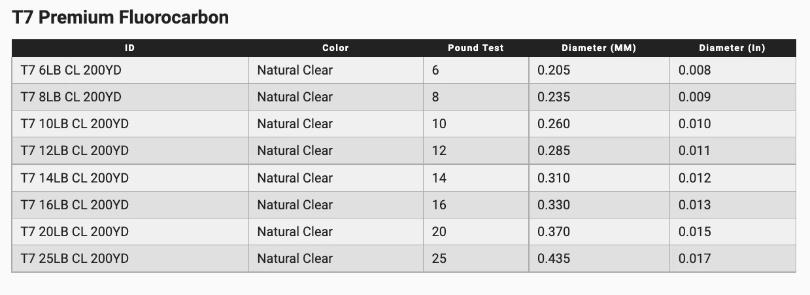Click the T7 10LB CL 200YD row ID
The height and width of the screenshot is (295, 810).
point(74,124)
